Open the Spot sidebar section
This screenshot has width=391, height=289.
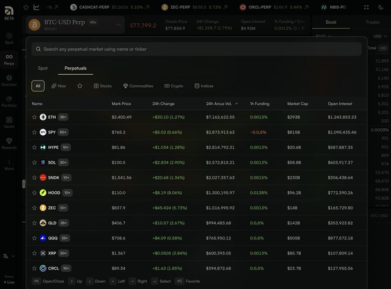click(x=9, y=39)
